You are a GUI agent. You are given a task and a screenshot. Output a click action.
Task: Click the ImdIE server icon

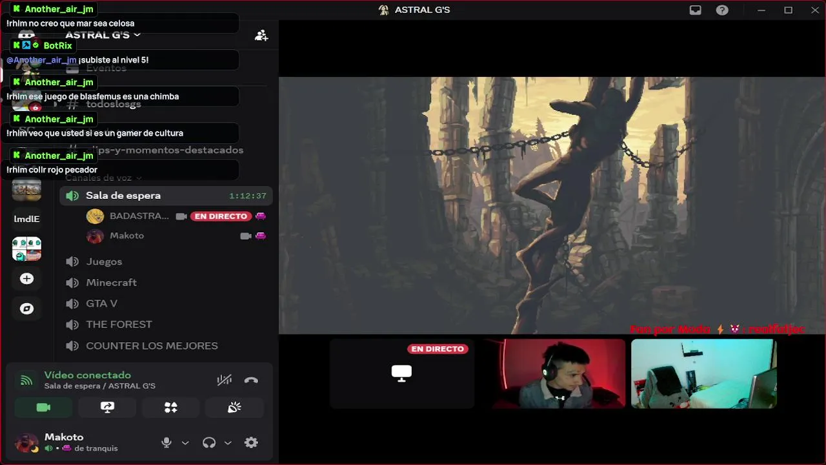26,219
